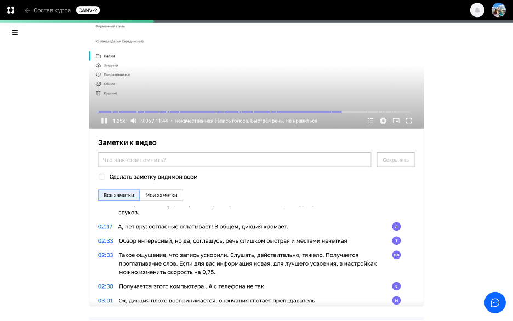This screenshot has height=321, width=513.
Task: Click the four-dot platform logo
Action: (11, 10)
